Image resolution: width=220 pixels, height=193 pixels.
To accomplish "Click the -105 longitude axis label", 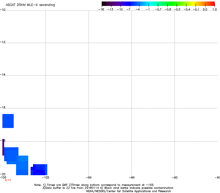I will coord(3,178).
